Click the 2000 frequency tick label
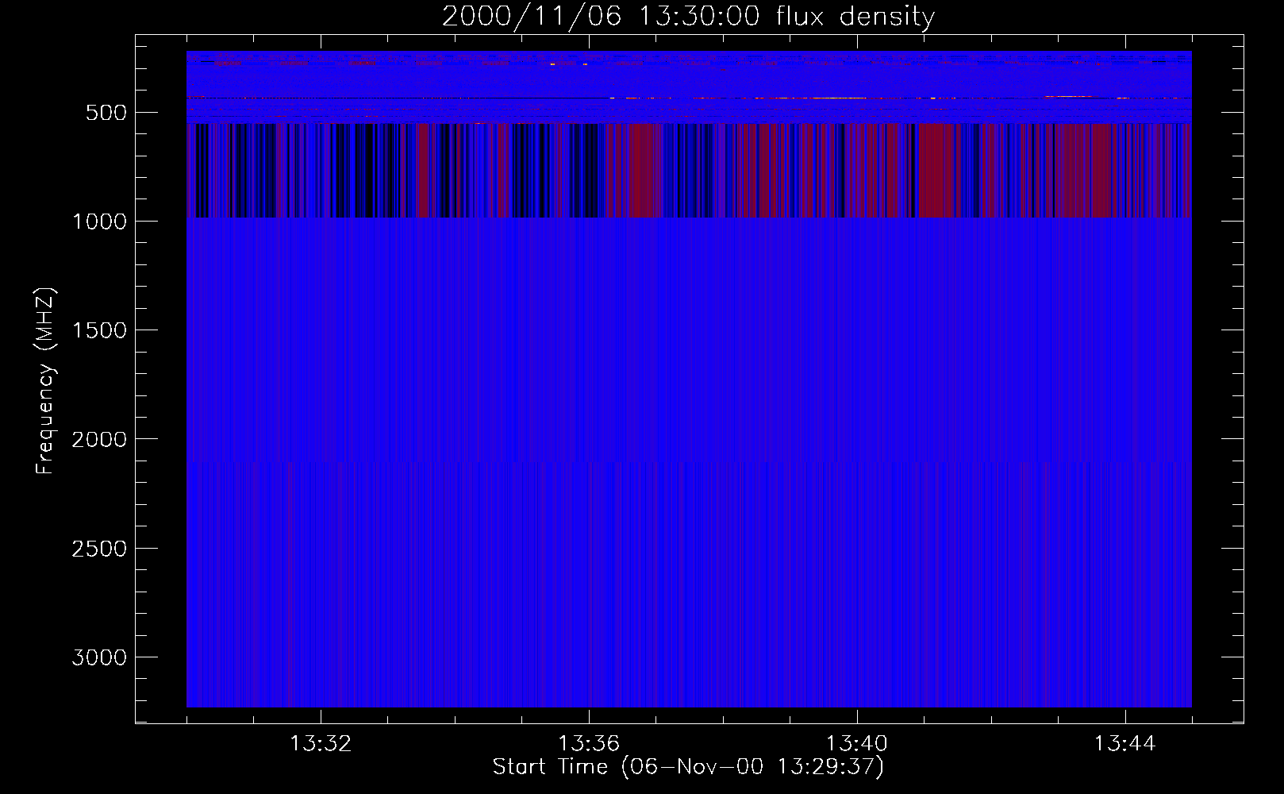 click(x=99, y=439)
